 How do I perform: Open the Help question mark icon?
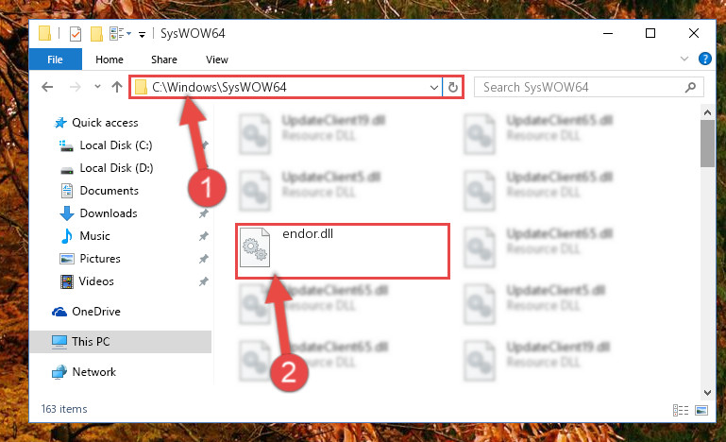point(704,59)
